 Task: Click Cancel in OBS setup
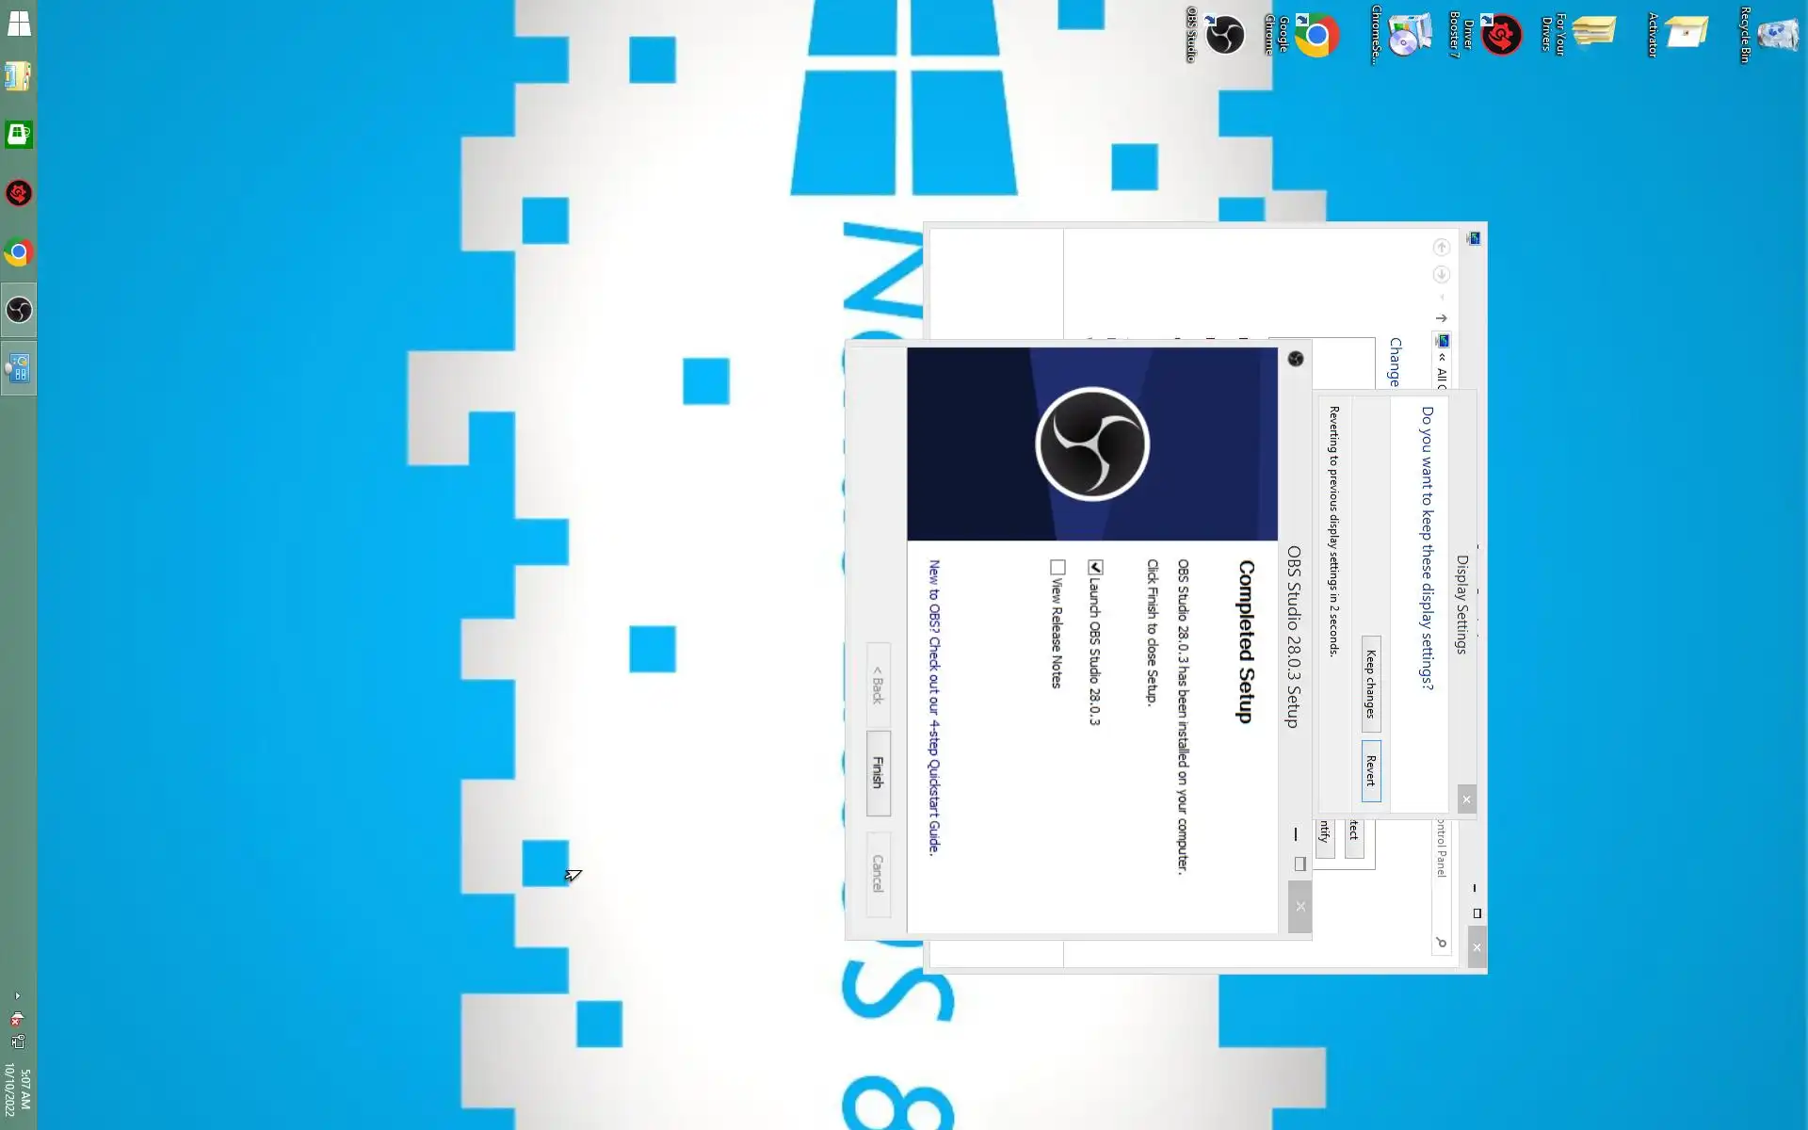click(878, 873)
